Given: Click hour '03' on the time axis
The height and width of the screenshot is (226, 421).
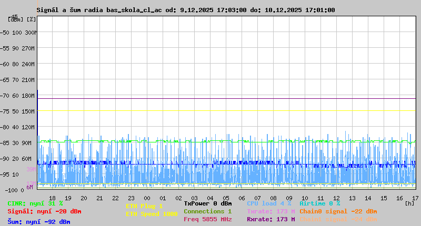Looking at the screenshot, I should 194,198.
